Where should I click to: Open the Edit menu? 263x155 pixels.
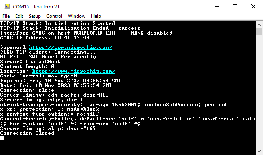click(19, 16)
